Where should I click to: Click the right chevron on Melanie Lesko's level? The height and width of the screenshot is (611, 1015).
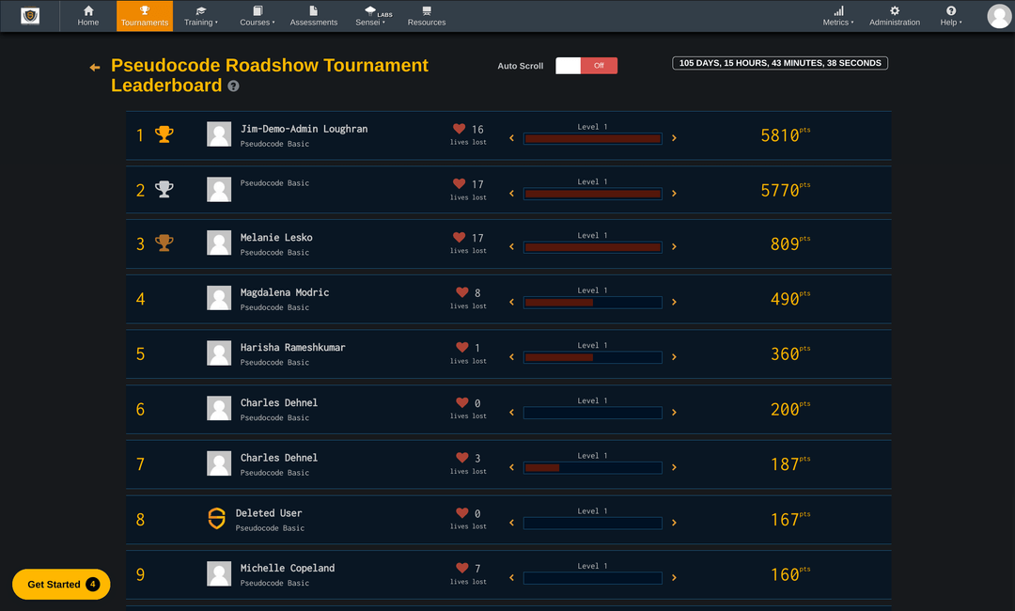[674, 248]
